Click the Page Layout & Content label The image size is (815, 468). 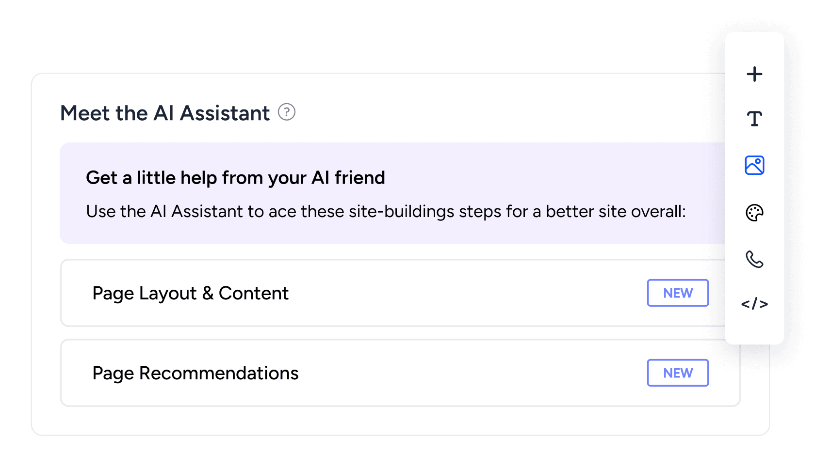pyautogui.click(x=191, y=293)
